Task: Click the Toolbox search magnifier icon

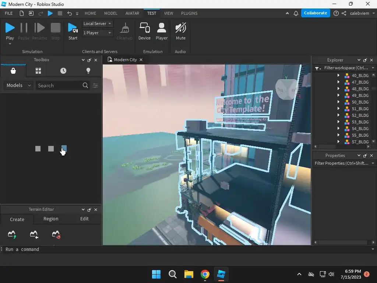Action: [85, 85]
